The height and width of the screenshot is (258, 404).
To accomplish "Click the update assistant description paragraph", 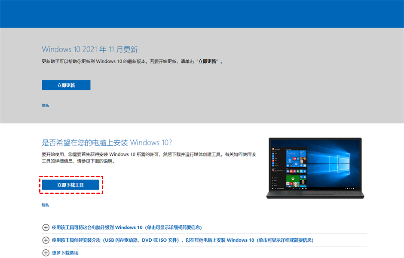I will click(x=132, y=61).
